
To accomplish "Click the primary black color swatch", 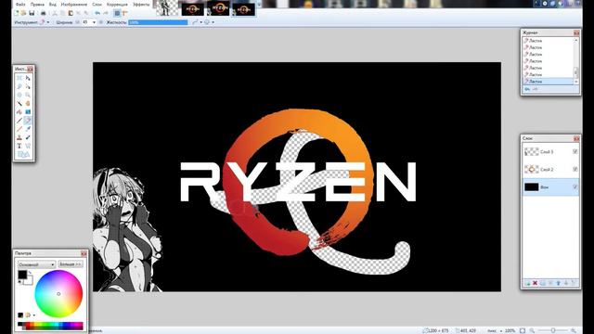I will (x=22, y=275).
